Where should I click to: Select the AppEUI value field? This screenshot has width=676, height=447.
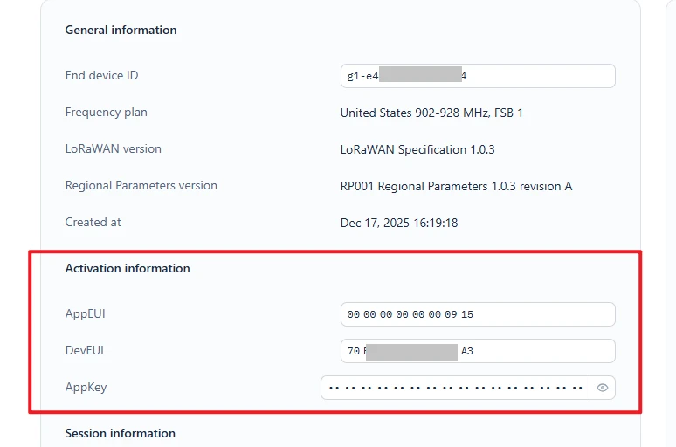478,314
